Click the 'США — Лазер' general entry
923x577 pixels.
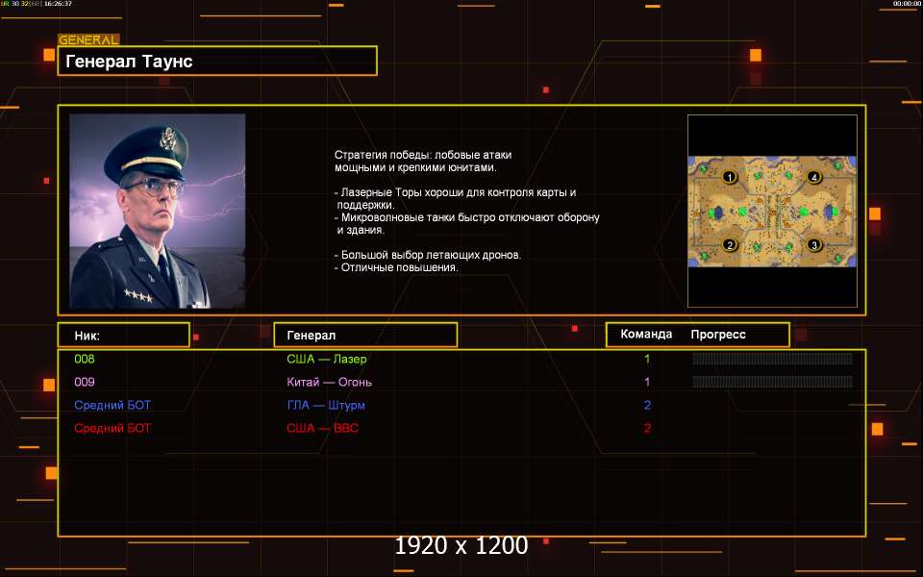coord(327,359)
